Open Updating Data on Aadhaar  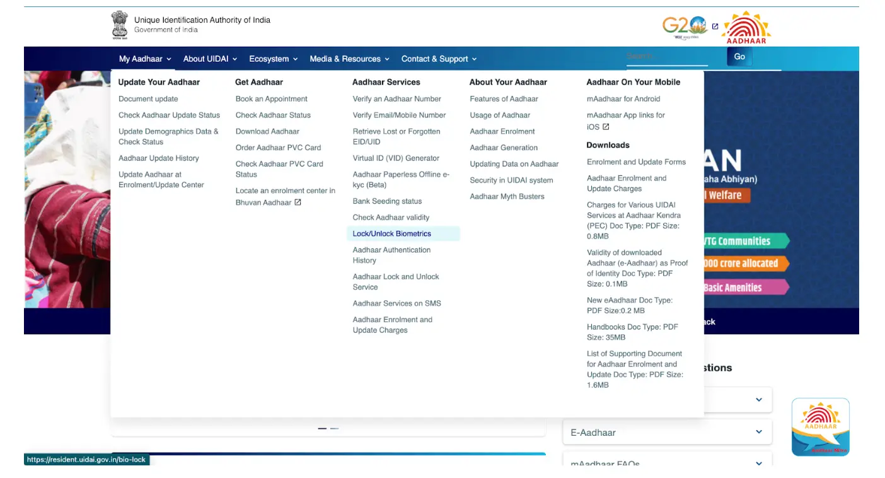click(514, 164)
